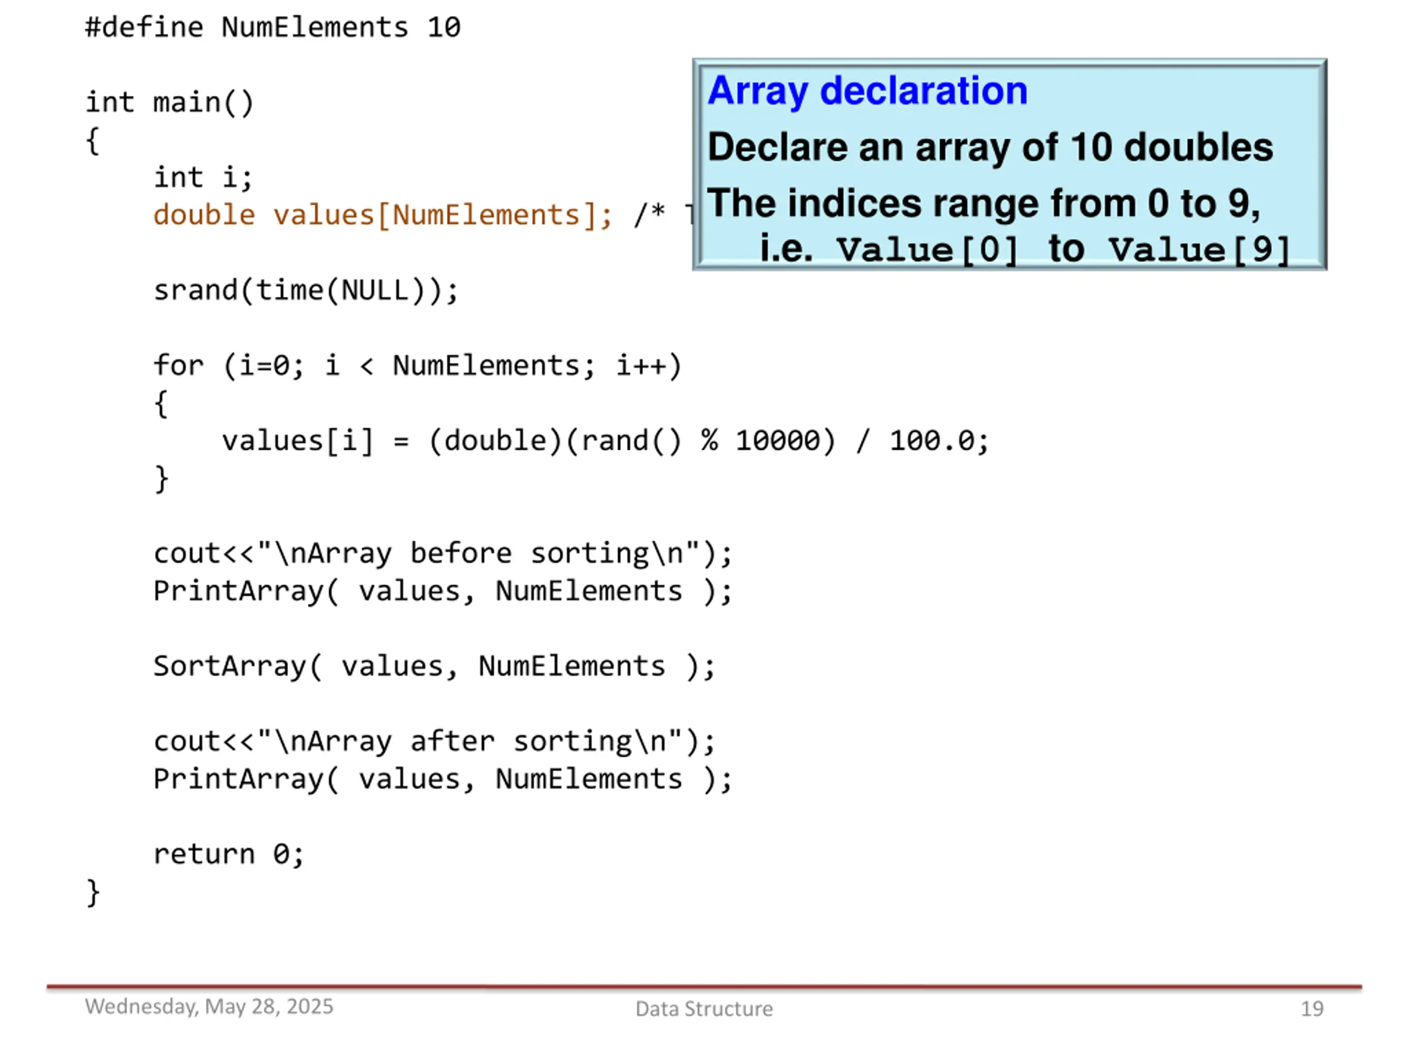Image resolution: width=1409 pixels, height=1057 pixels.
Task: Click the 'Array before sorting' cout line
Action: [443, 554]
